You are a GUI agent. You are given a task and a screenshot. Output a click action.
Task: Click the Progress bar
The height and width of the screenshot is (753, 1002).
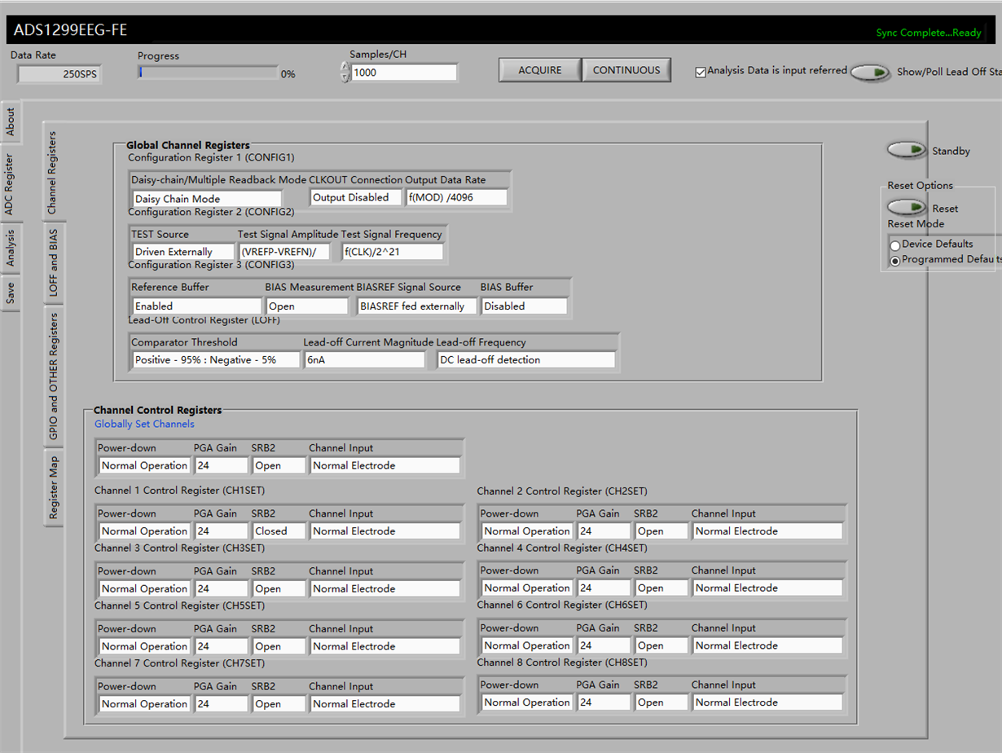(x=208, y=73)
